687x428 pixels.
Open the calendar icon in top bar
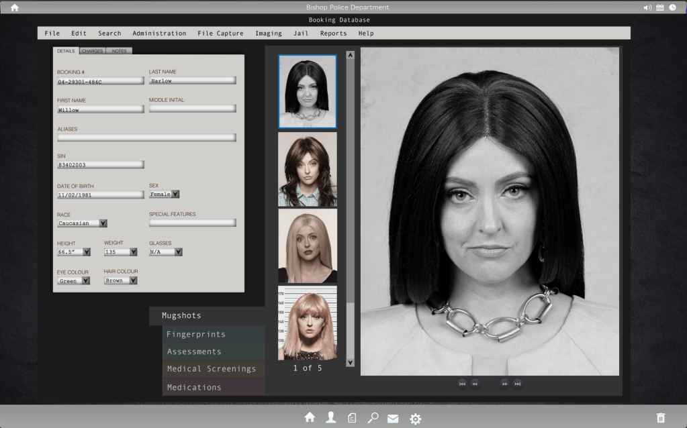coord(660,7)
